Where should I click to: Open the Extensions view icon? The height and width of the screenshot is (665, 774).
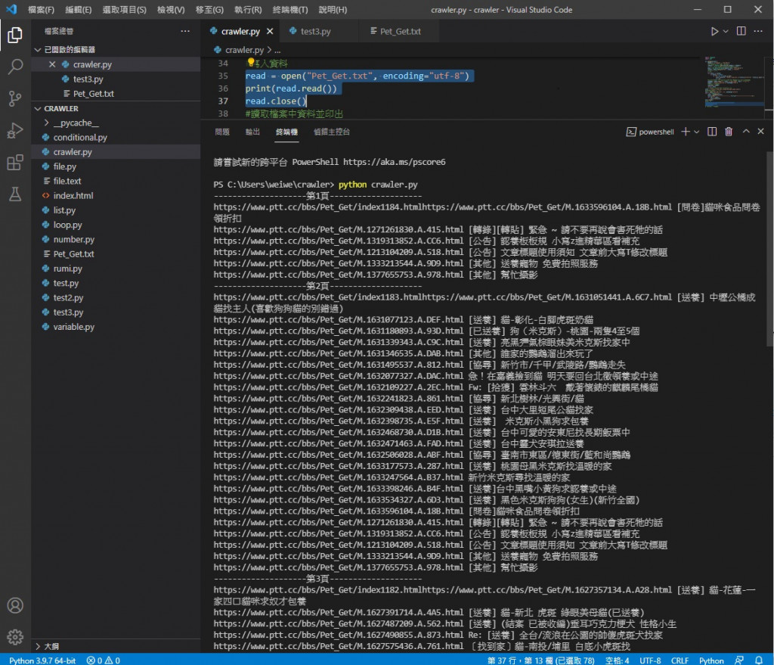pyautogui.click(x=15, y=162)
